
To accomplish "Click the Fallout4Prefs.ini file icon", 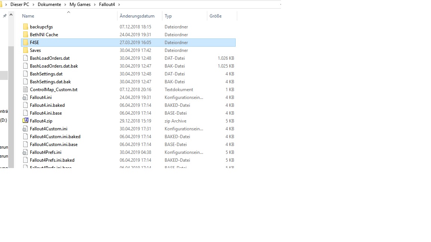I will pyautogui.click(x=25, y=152).
